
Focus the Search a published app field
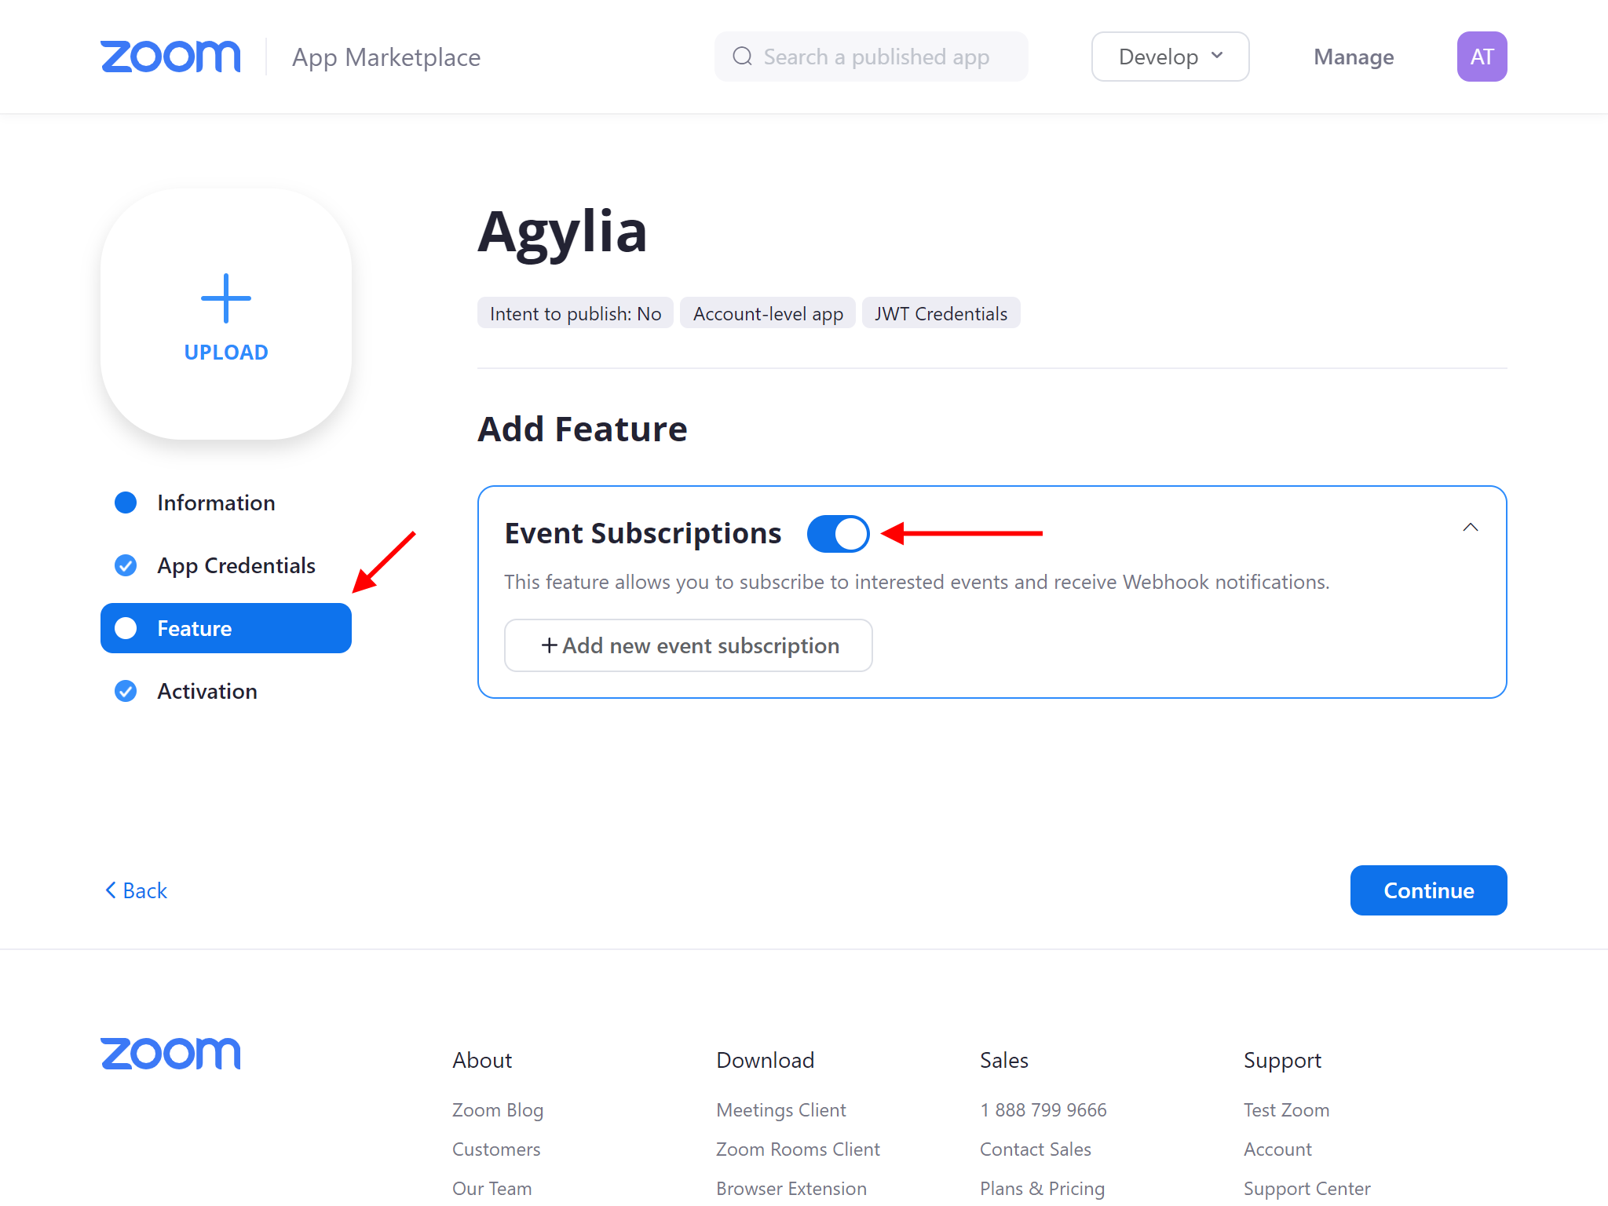click(x=871, y=57)
